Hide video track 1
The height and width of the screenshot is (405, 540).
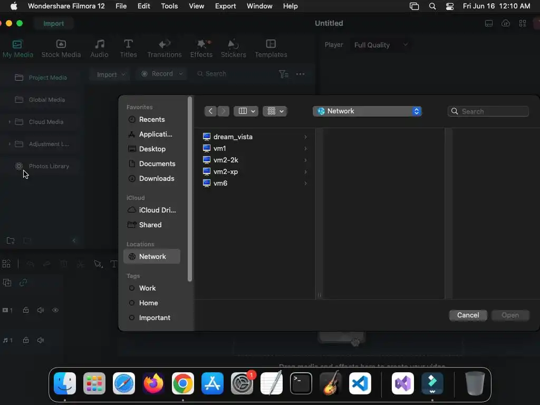click(x=55, y=310)
